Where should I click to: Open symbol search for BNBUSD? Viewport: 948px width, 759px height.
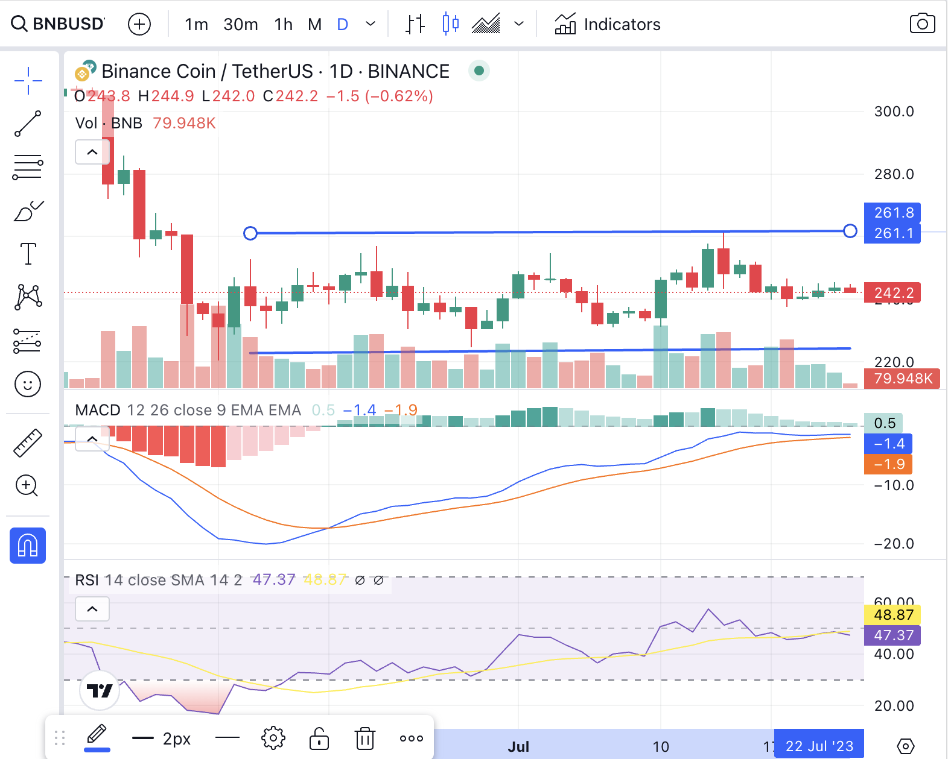pyautogui.click(x=58, y=24)
